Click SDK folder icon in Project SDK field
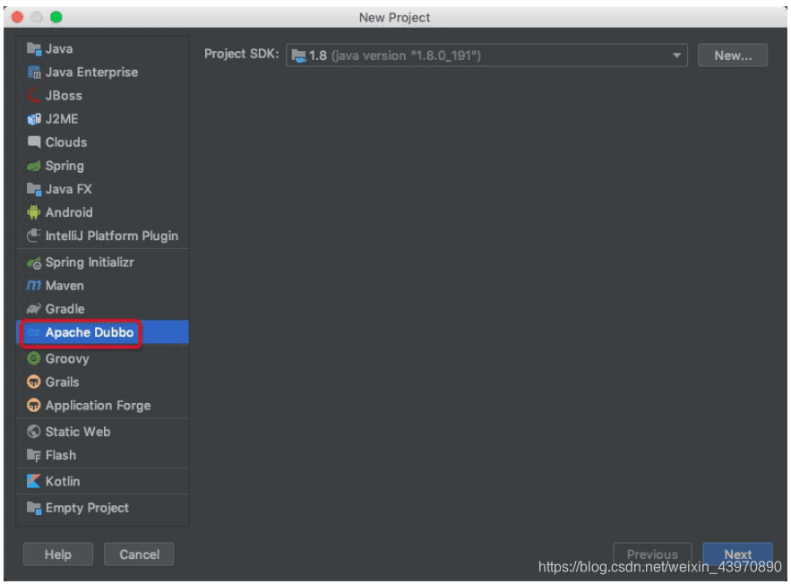The width and height of the screenshot is (791, 584). click(298, 56)
